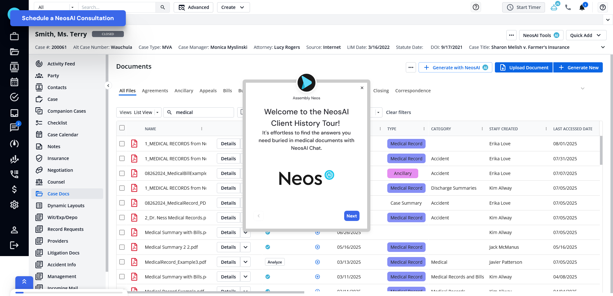Click Analyze on MedicalRecord_Example3.pdf
The height and width of the screenshot is (296, 613).
coord(274,262)
